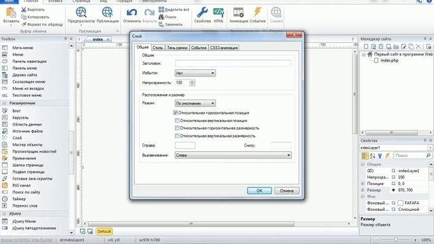Screen dimensions: 434x244
Task: Open Свойства wrench icon
Action: point(202,12)
